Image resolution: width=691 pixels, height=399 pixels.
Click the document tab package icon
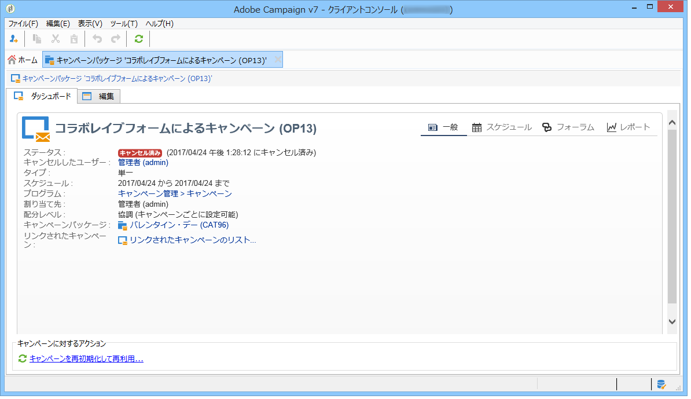tap(49, 60)
